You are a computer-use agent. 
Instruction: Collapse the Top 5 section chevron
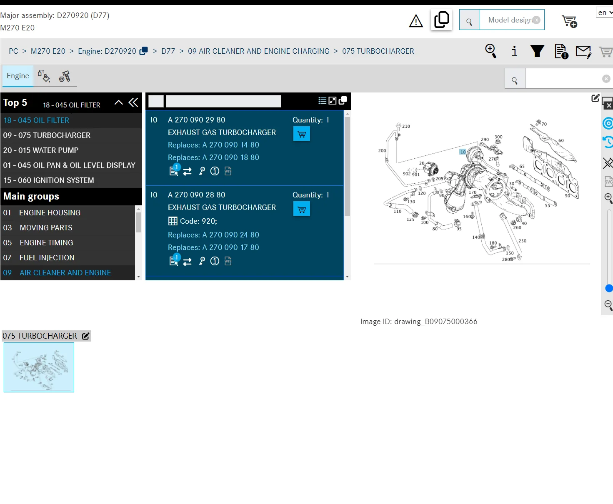(119, 102)
